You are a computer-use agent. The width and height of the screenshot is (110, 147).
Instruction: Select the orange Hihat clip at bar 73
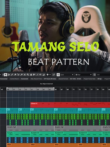[90, 145]
